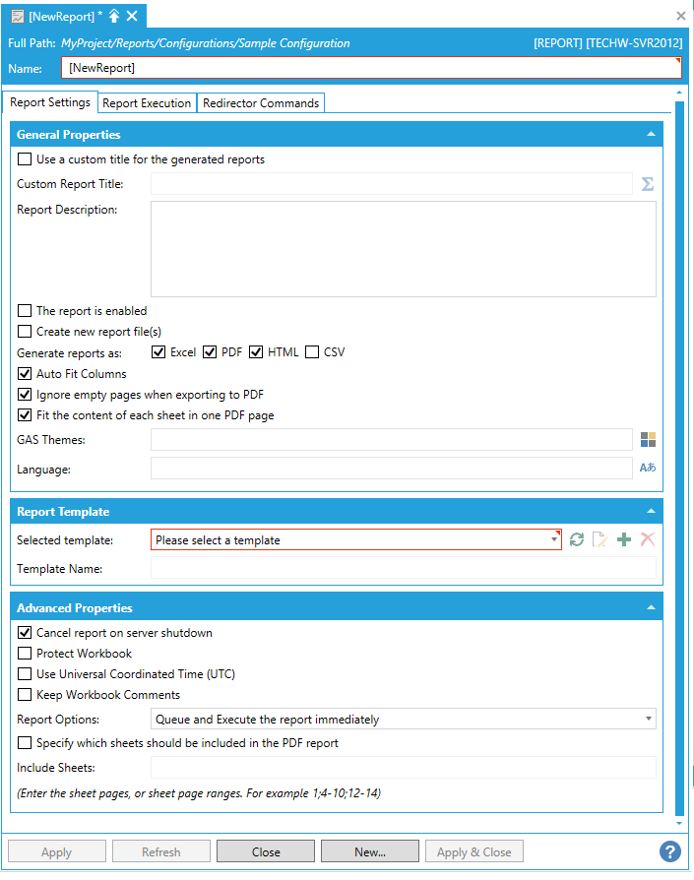Enable Protect Workbook checkbox
The width and height of the screenshot is (694, 880).
point(25,654)
